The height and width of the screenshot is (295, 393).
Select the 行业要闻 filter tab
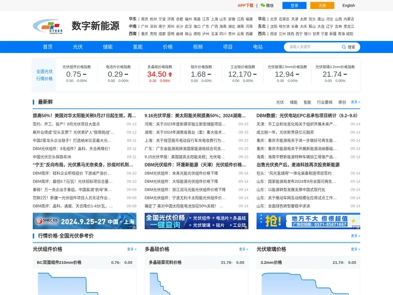tap(325, 102)
